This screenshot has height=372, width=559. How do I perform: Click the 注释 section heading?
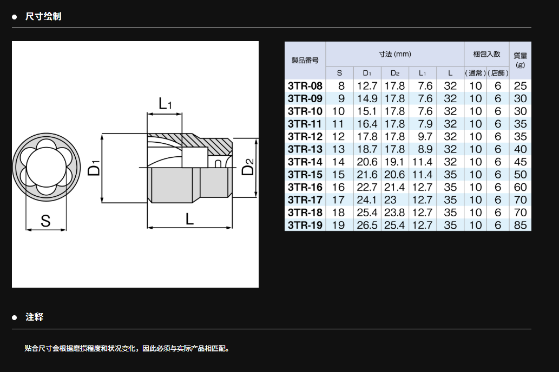coord(34,317)
